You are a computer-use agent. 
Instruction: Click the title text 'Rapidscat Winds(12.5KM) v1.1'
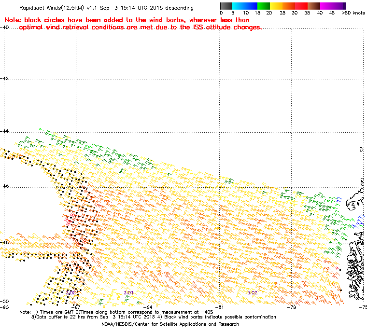tap(58, 8)
